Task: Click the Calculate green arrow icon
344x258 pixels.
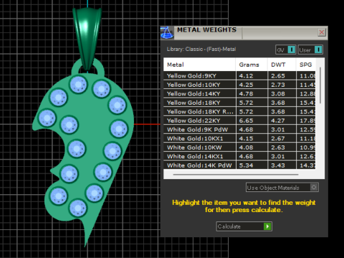Action: 267,226
